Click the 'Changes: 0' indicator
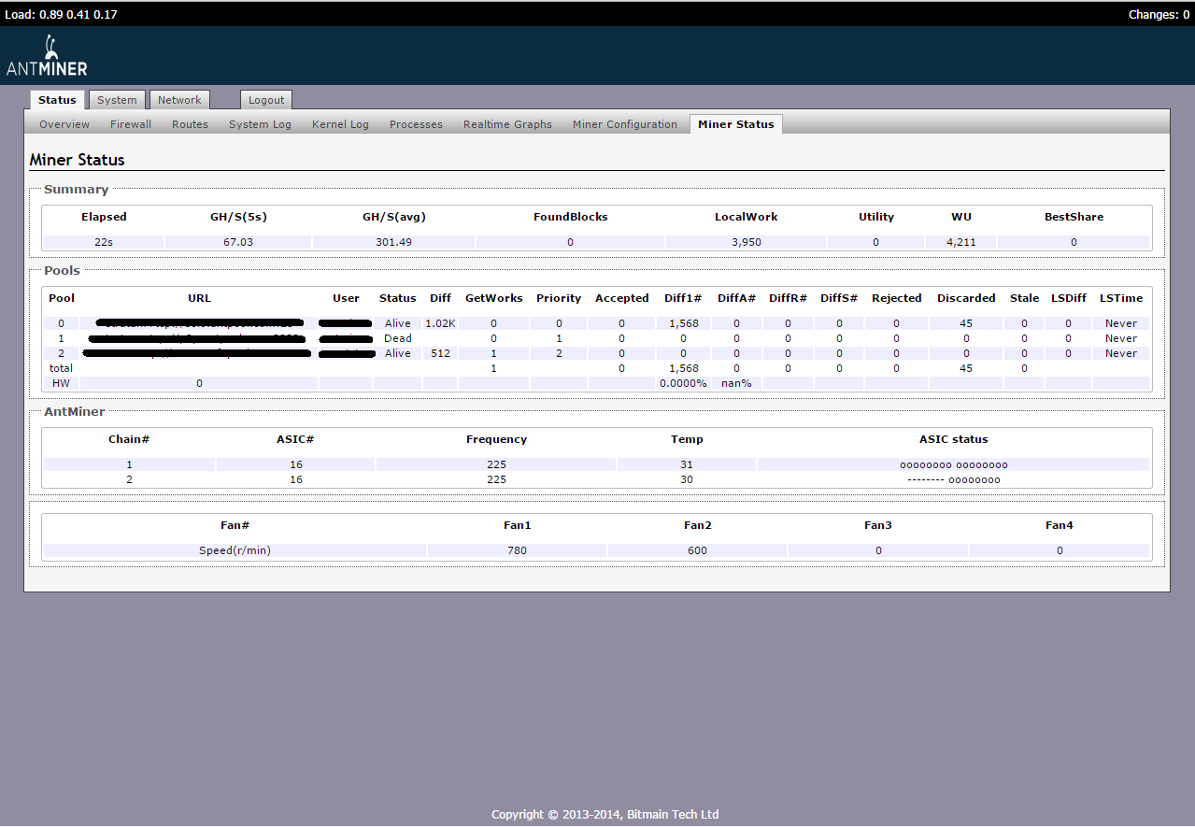 (1159, 15)
